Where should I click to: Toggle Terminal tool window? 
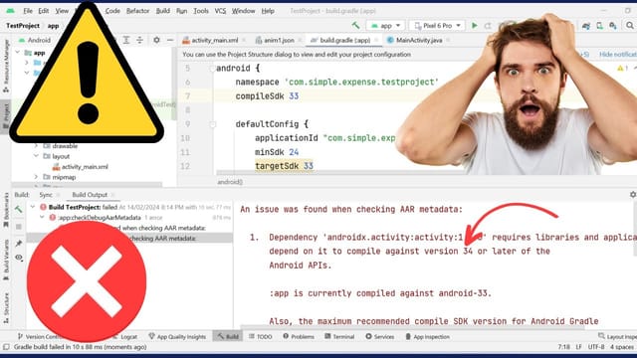pos(339,336)
